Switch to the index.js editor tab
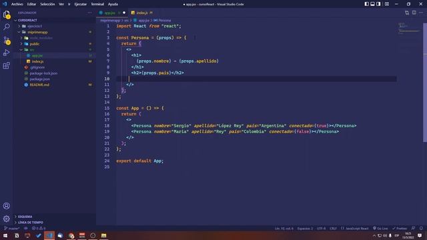This screenshot has width=427, height=240. (x=141, y=13)
